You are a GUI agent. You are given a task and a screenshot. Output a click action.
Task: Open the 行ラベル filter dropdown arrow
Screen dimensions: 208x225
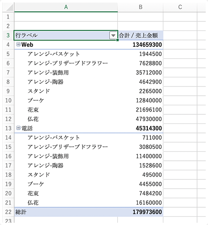coord(113,36)
